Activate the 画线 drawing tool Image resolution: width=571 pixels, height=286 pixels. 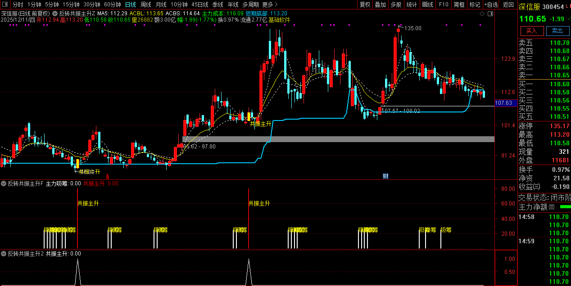[427, 4]
